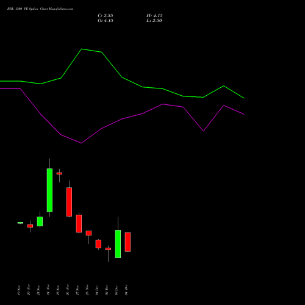Select the last red candle for 04 Dec
Screen dimensions: 305x305
(127, 242)
